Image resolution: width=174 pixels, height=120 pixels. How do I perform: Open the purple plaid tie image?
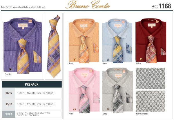54,46
